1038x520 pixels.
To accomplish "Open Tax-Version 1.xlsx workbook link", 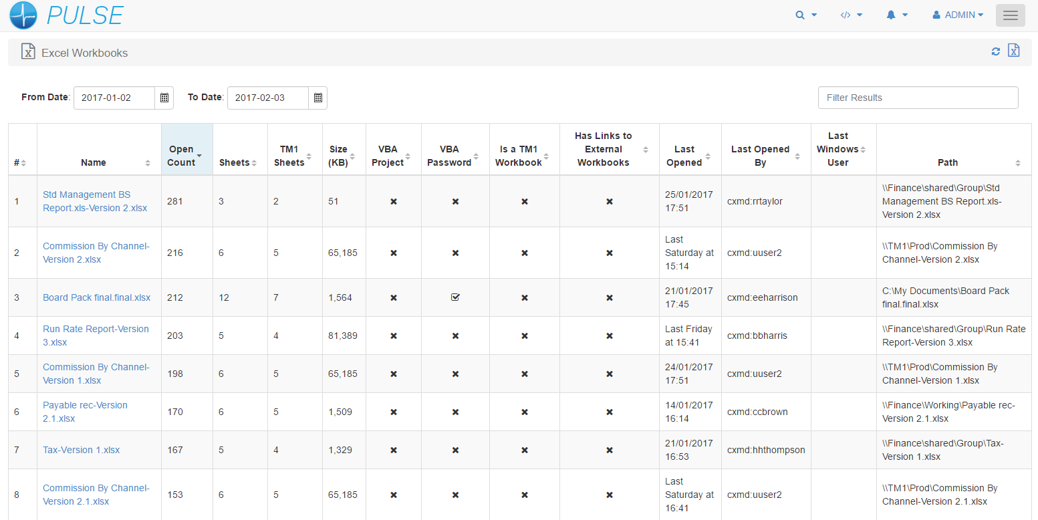I will click(81, 450).
